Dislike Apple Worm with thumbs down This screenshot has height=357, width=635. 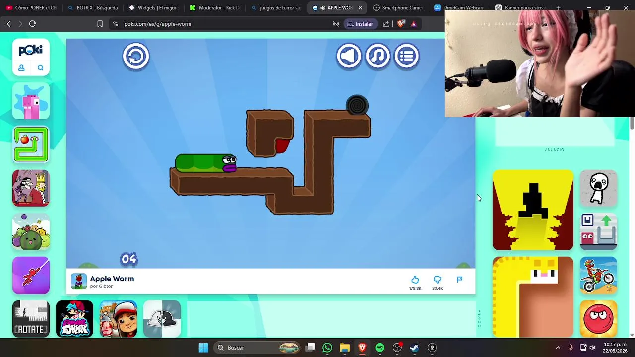coord(437,280)
